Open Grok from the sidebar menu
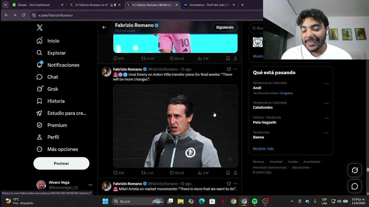 pyautogui.click(x=47, y=89)
